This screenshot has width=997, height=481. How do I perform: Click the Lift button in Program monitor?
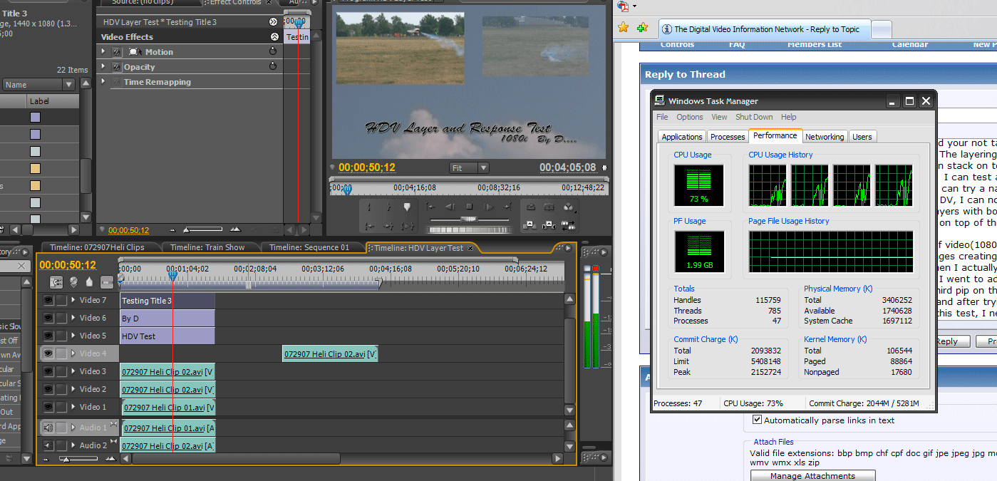(530, 225)
